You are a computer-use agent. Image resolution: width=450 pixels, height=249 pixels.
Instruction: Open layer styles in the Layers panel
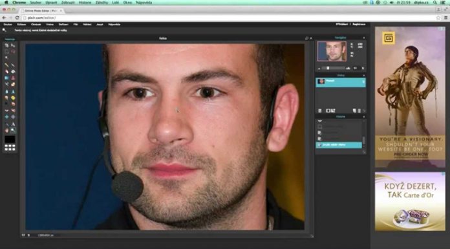pos(333,111)
